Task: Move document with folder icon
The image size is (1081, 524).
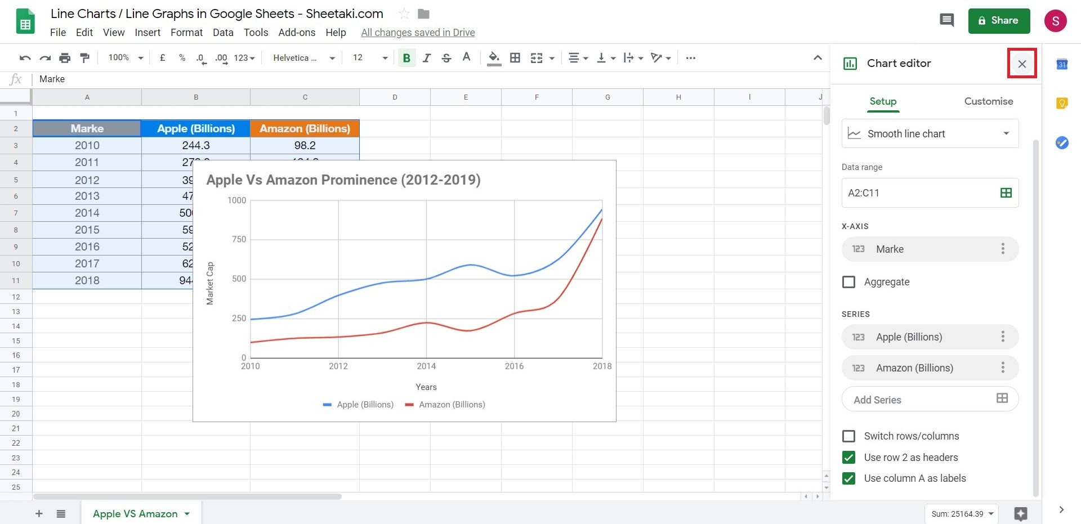Action: [424, 14]
